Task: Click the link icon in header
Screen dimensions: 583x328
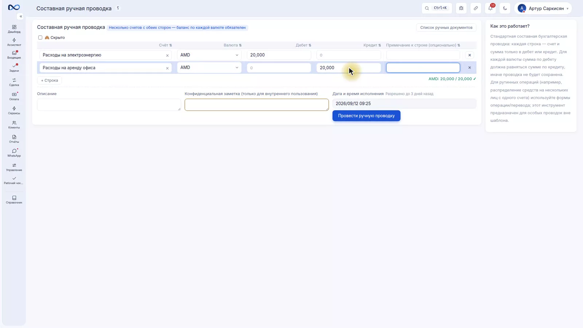Action: pyautogui.click(x=476, y=8)
